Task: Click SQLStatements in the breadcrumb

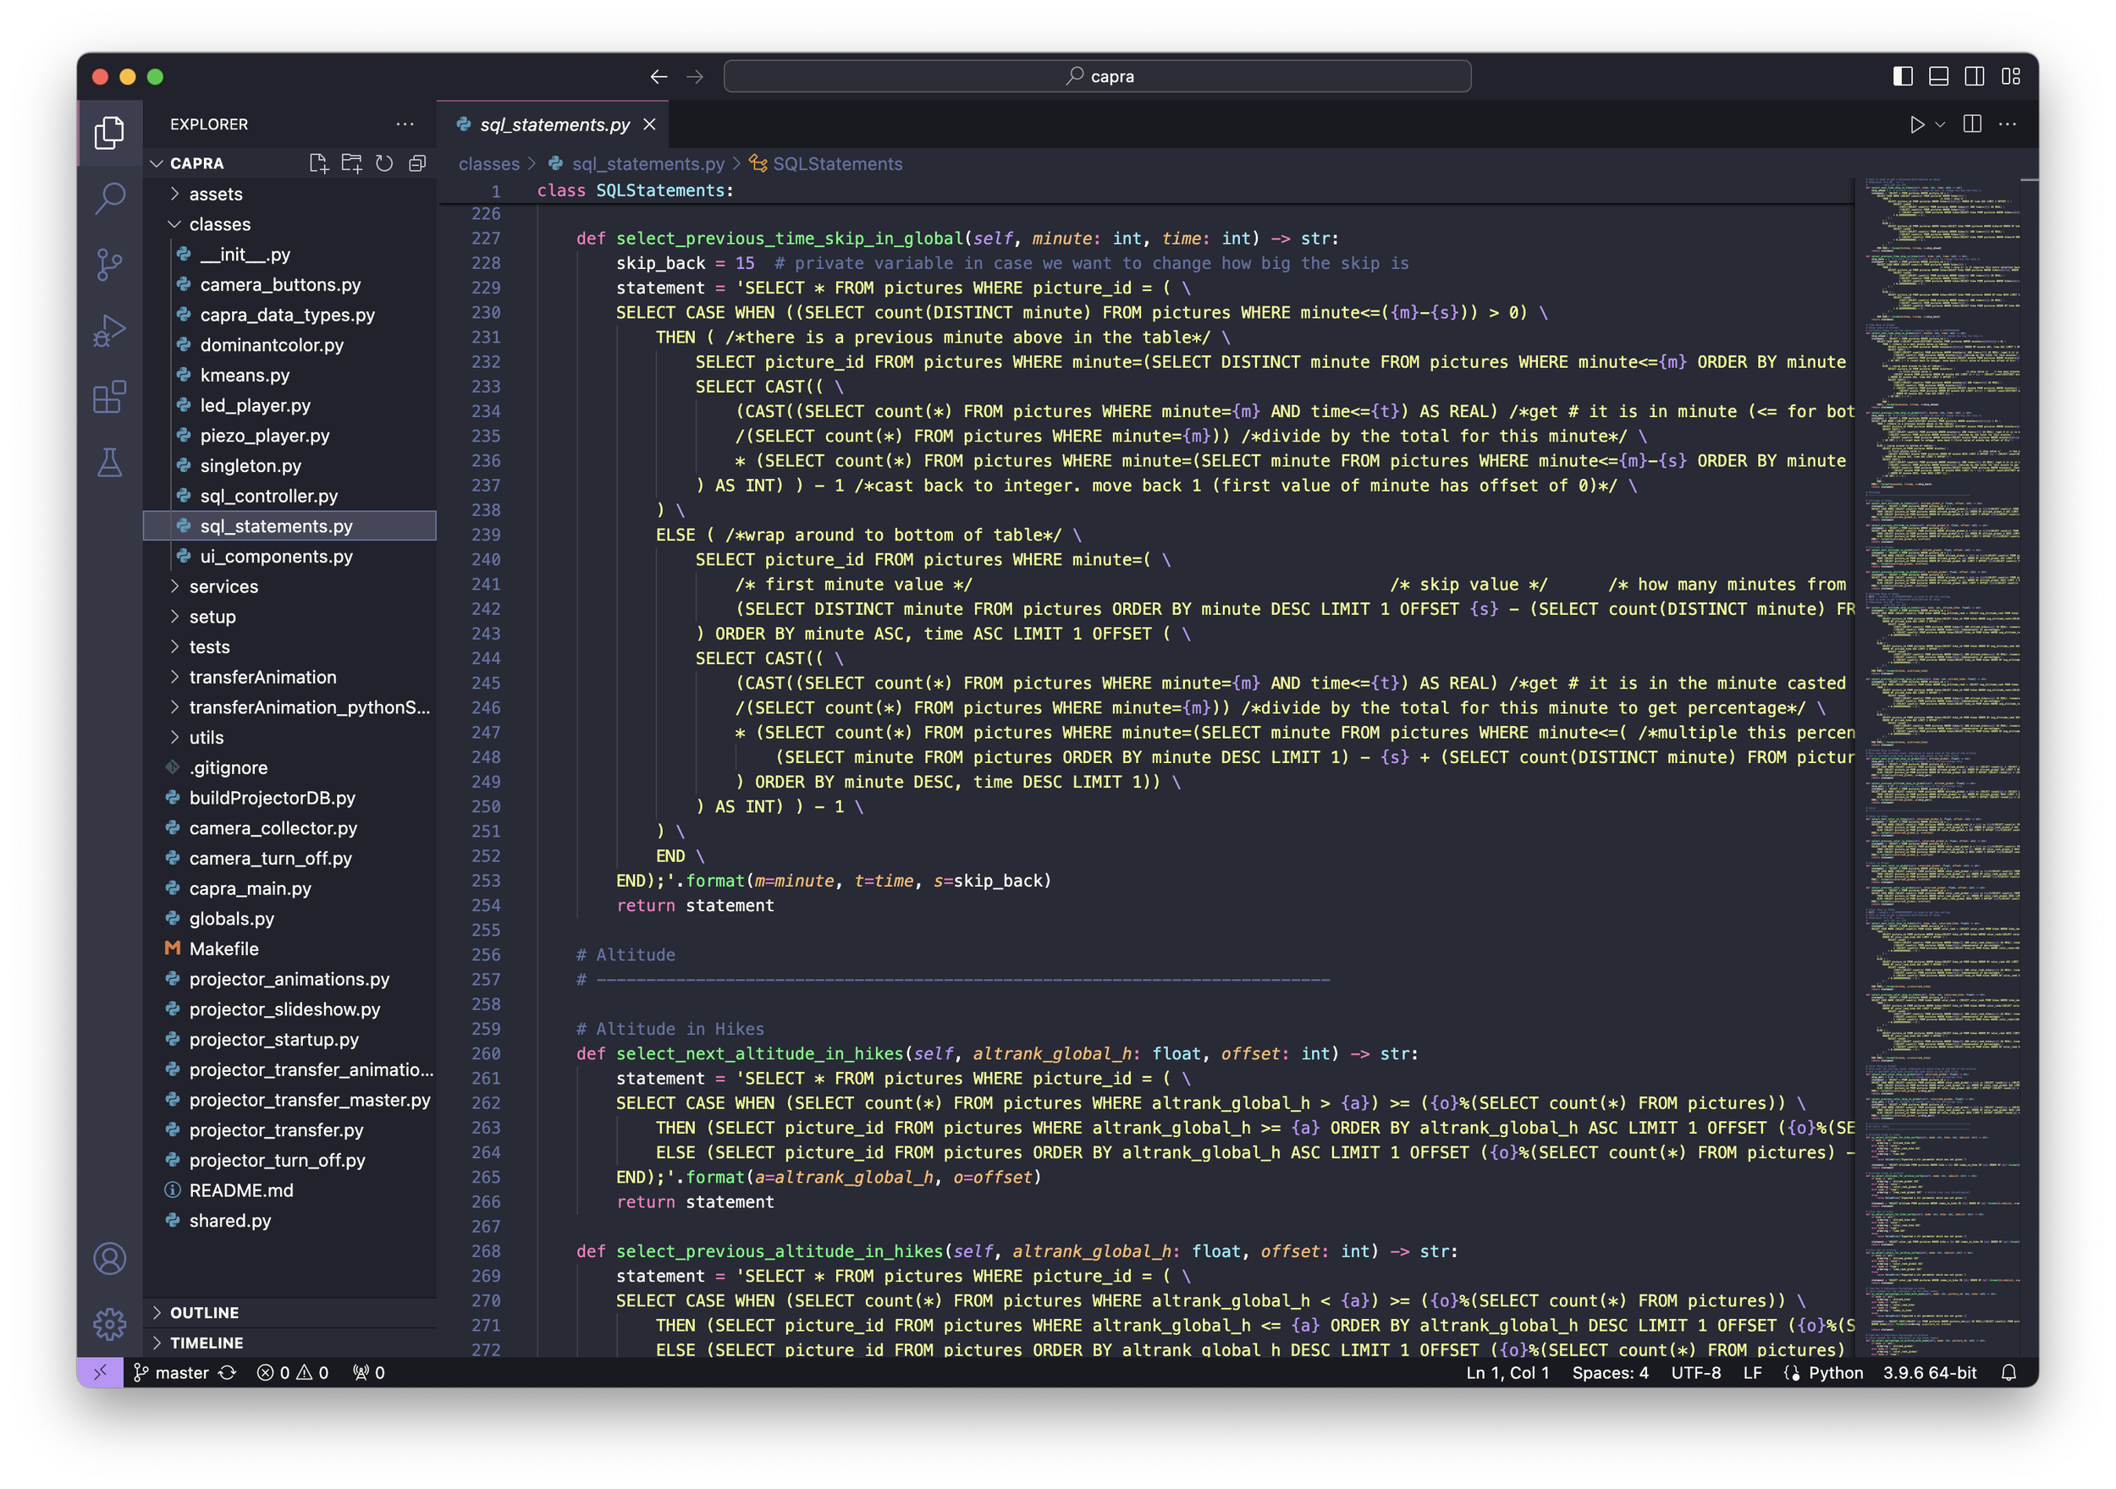Action: 837,164
